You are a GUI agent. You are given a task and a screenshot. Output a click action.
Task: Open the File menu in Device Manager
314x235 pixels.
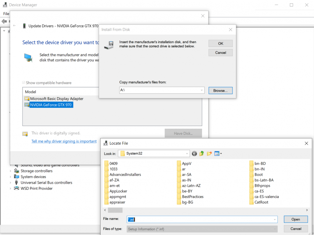pos(6,14)
